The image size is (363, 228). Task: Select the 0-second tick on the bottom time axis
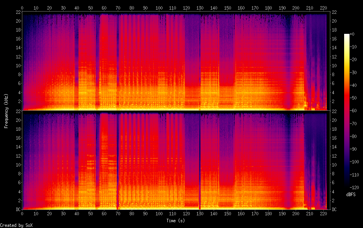(x=22, y=213)
